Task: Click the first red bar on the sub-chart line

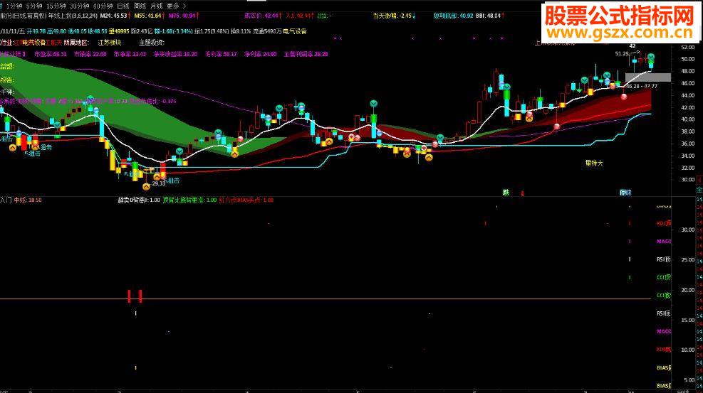Action: pos(129,296)
